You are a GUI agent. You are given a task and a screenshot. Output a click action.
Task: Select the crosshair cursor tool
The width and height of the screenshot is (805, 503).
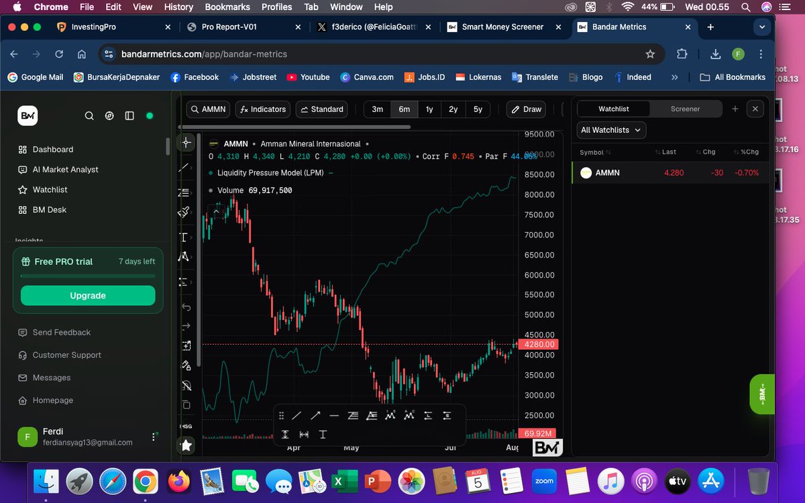coord(186,142)
